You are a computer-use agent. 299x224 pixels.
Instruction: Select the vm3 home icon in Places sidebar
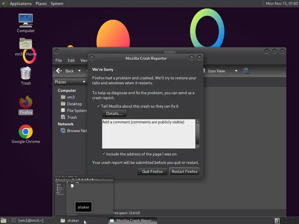pos(63,97)
